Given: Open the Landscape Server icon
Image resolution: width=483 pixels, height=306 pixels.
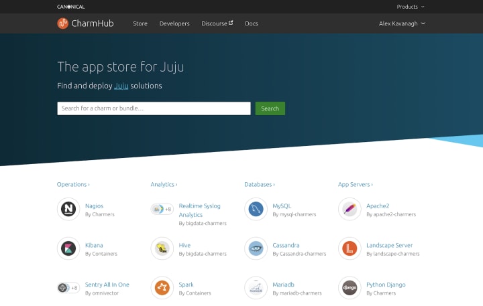Looking at the screenshot, I should point(350,248).
